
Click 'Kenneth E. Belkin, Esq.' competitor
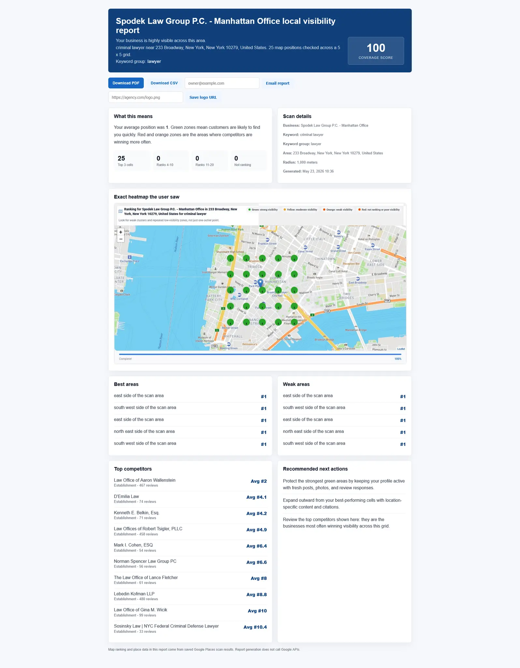(190, 515)
